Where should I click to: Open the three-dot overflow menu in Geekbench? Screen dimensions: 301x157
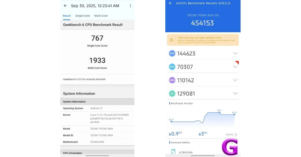[x=130, y=6]
